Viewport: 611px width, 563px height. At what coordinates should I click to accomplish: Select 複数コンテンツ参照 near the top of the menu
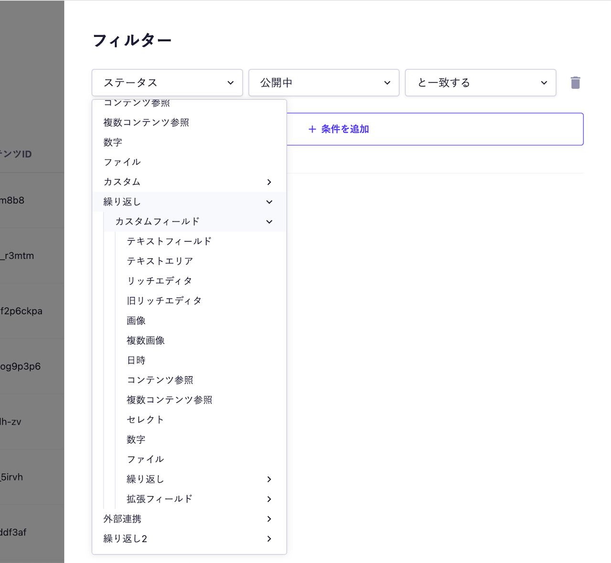point(145,122)
